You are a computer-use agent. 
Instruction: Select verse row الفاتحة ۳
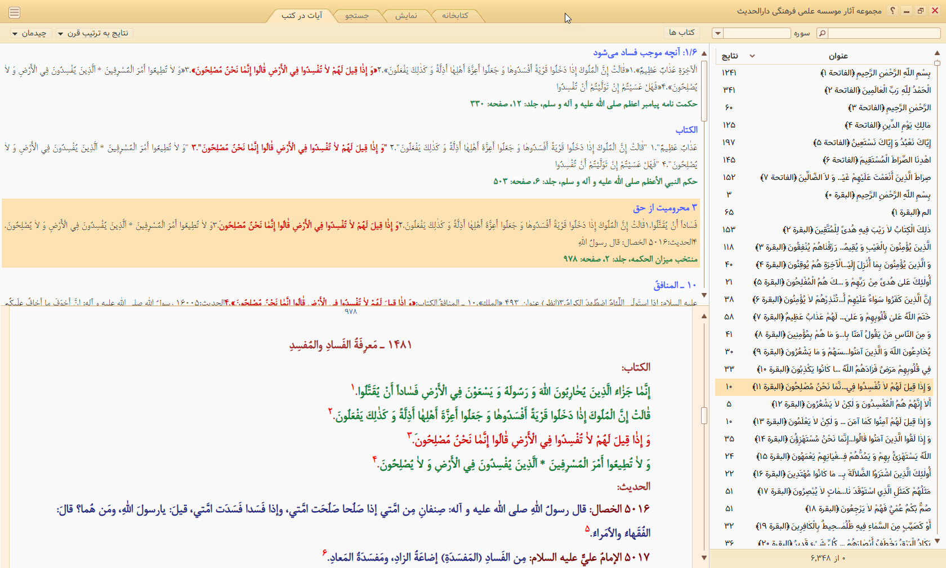[824, 107]
